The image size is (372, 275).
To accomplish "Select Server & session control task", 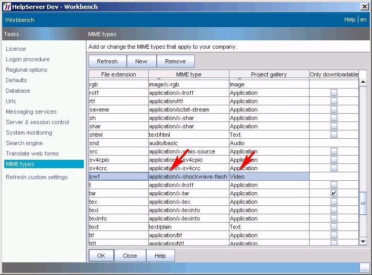I will point(37,122).
